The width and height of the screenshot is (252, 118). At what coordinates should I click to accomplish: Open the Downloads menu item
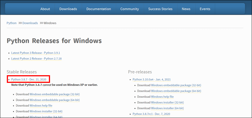click(x=68, y=9)
